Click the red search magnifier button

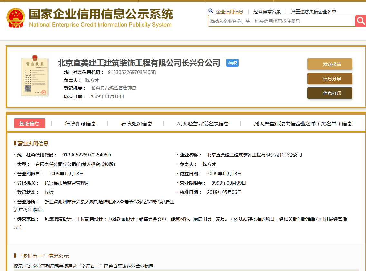pyautogui.click(x=361, y=21)
